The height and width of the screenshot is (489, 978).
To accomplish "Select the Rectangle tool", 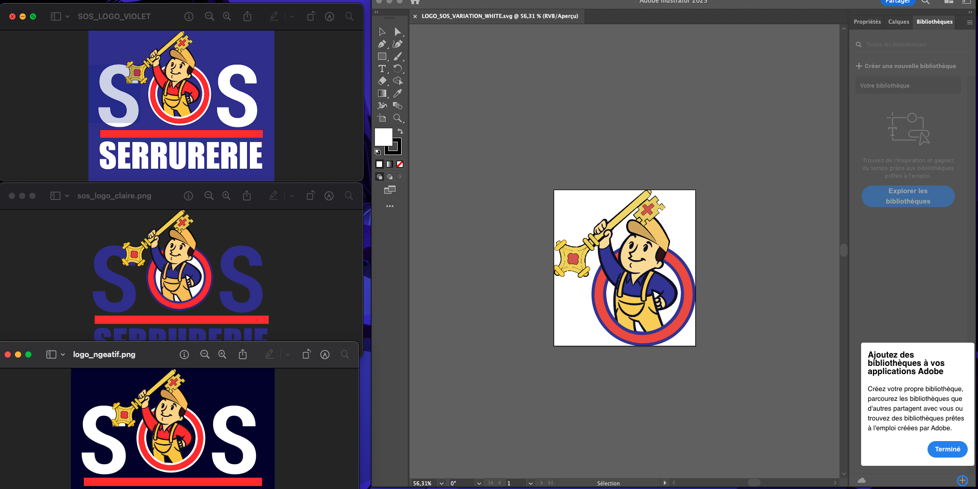I will pos(382,57).
